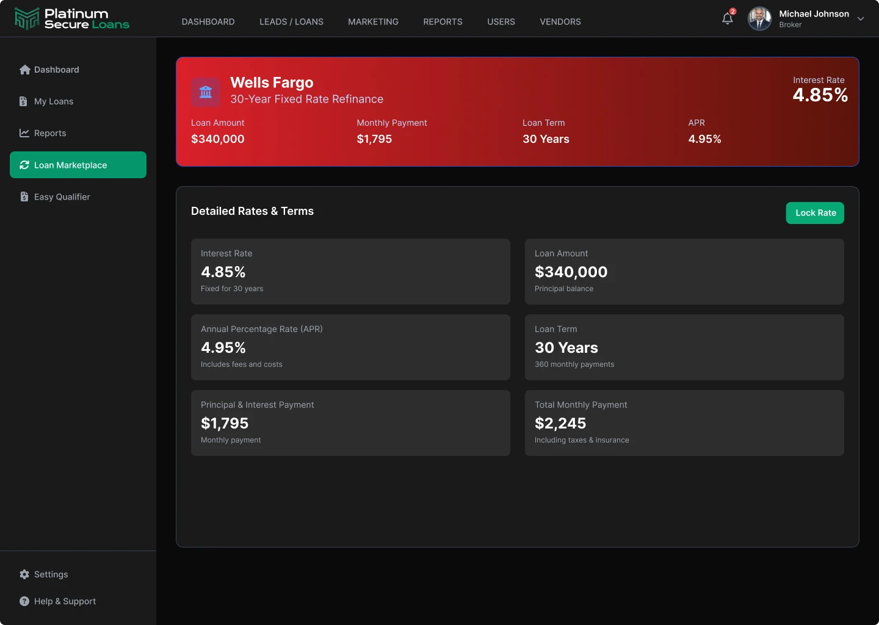This screenshot has width=879, height=625.
Task: Click the Broker role label
Action: 790,25
